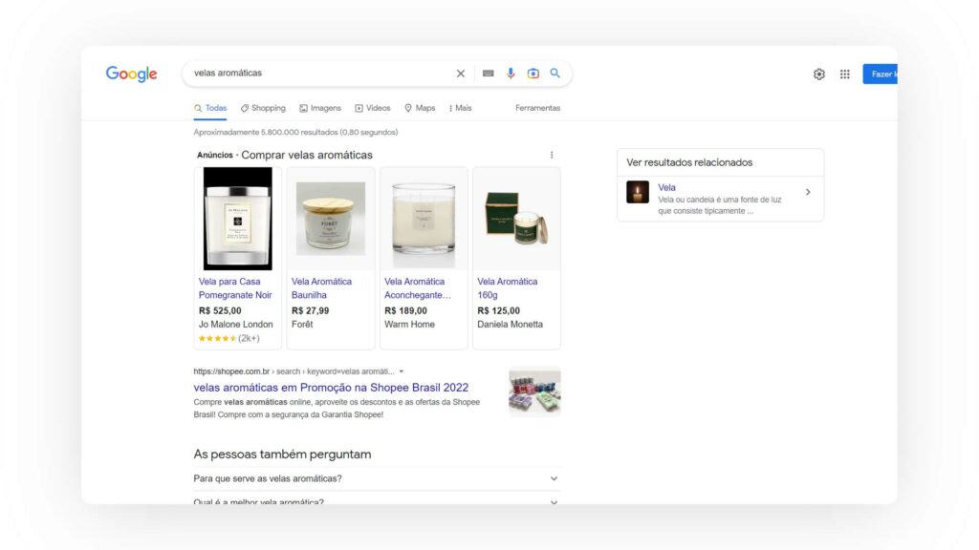
Task: Open quick settings with the gear icon
Action: pos(818,73)
